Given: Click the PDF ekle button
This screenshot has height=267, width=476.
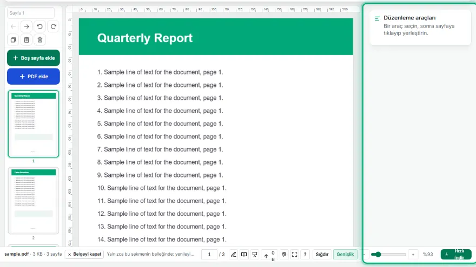Looking at the screenshot, I should (34, 76).
